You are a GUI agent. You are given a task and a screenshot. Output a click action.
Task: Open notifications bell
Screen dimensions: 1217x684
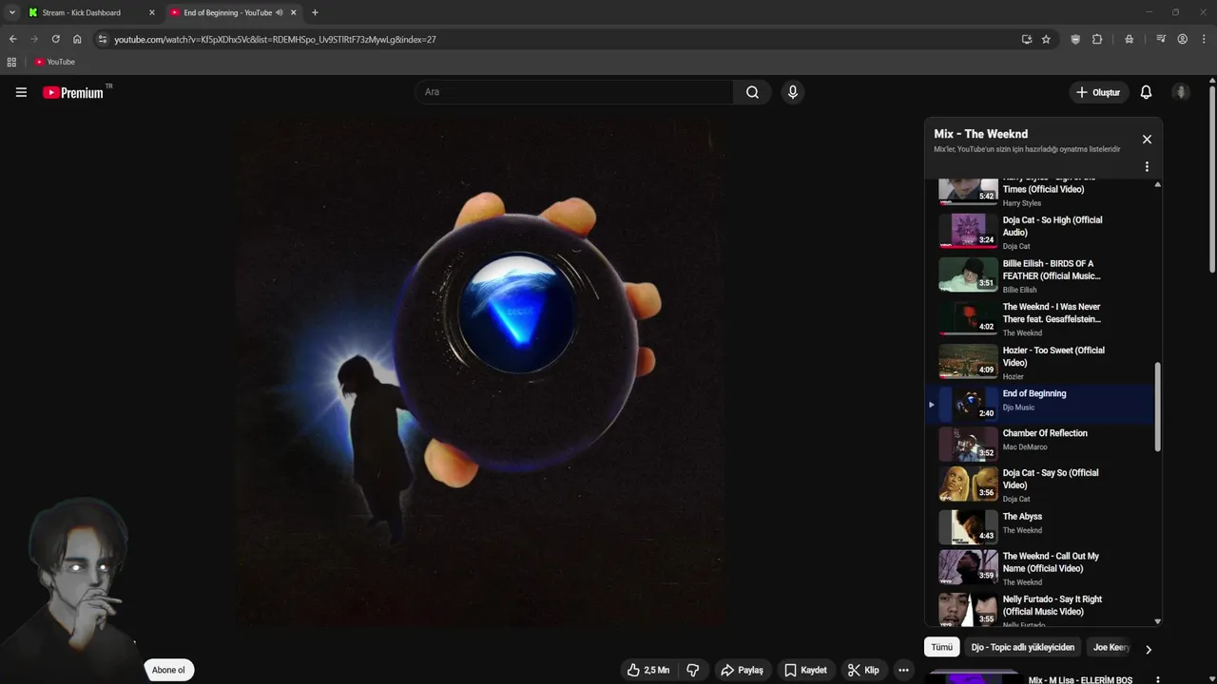pyautogui.click(x=1146, y=92)
